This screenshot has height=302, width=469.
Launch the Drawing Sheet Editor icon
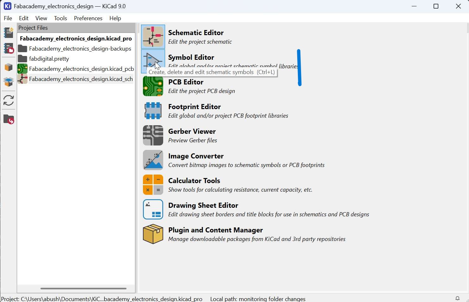point(153,209)
